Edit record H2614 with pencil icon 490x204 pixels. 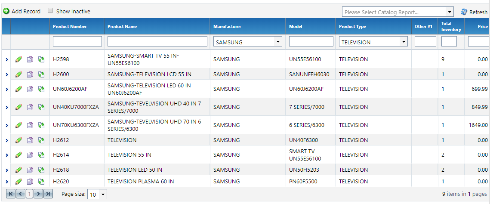click(x=18, y=155)
